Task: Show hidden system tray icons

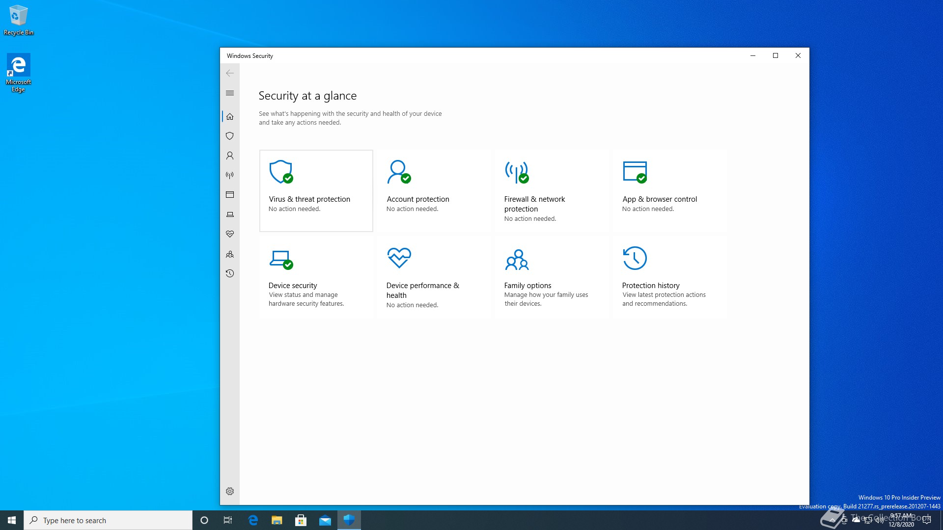Action: [x=832, y=520]
